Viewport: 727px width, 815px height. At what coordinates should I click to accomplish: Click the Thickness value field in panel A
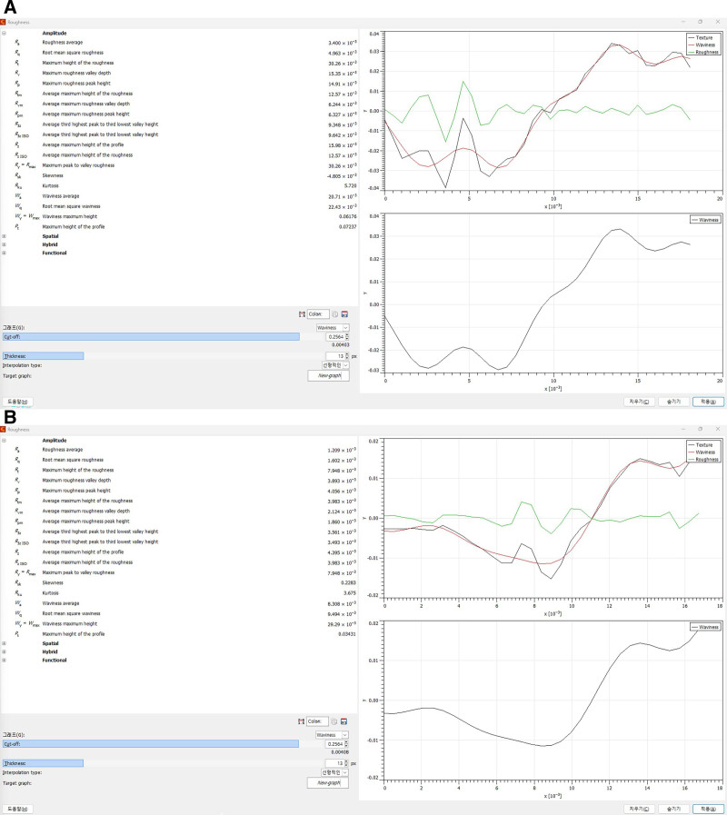coord(337,356)
